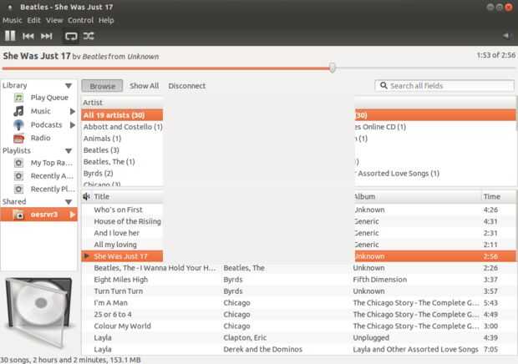Viewport: 518px width, 364px height.
Task: Focus the Search all fields box
Action: click(444, 86)
